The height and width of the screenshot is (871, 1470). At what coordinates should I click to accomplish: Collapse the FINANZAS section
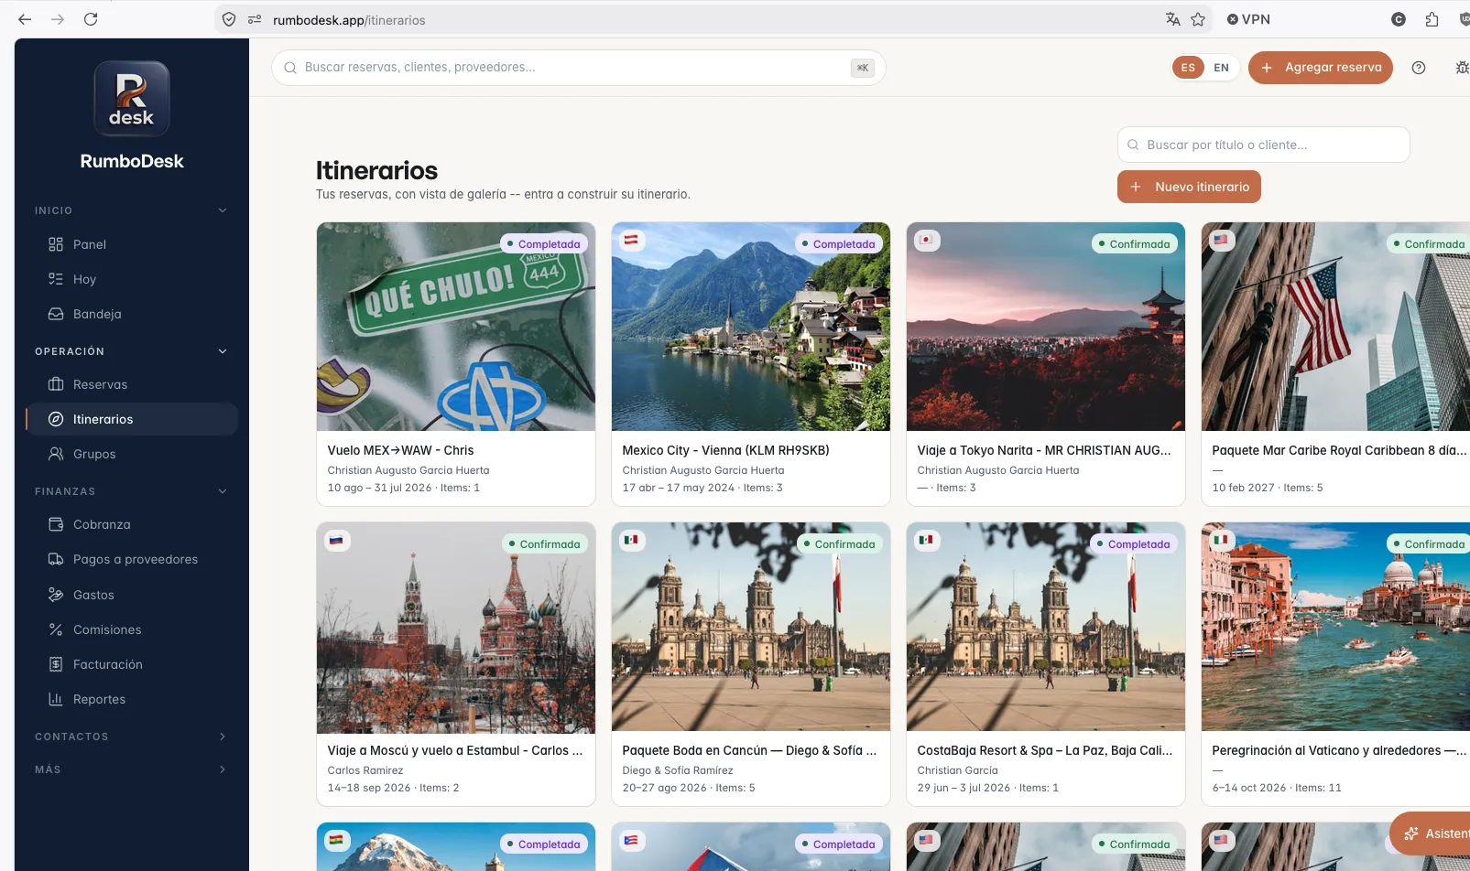pos(223,491)
